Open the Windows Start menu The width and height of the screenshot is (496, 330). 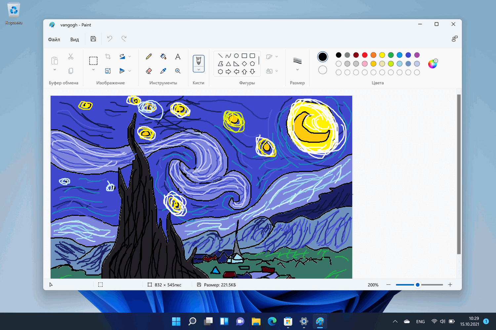point(176,321)
